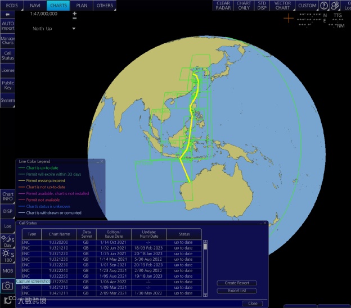Click the back arrow button under ECDIS
351x308 pixels.
(x=7, y=15)
